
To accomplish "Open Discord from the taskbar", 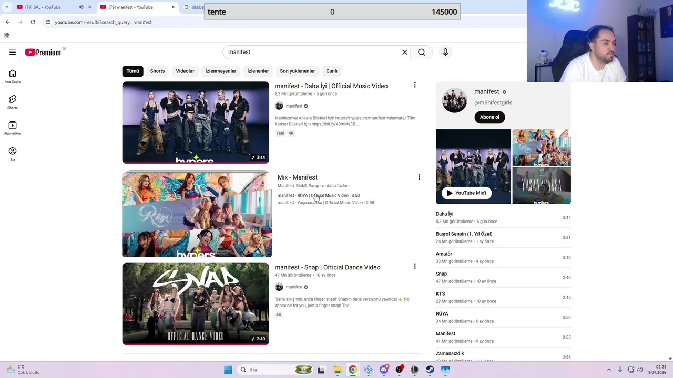I will click(384, 370).
